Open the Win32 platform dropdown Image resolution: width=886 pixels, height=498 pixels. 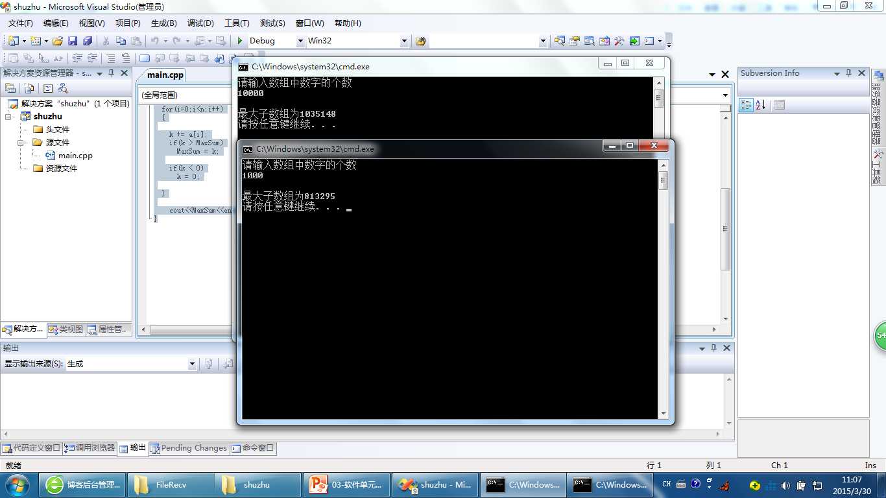point(404,41)
